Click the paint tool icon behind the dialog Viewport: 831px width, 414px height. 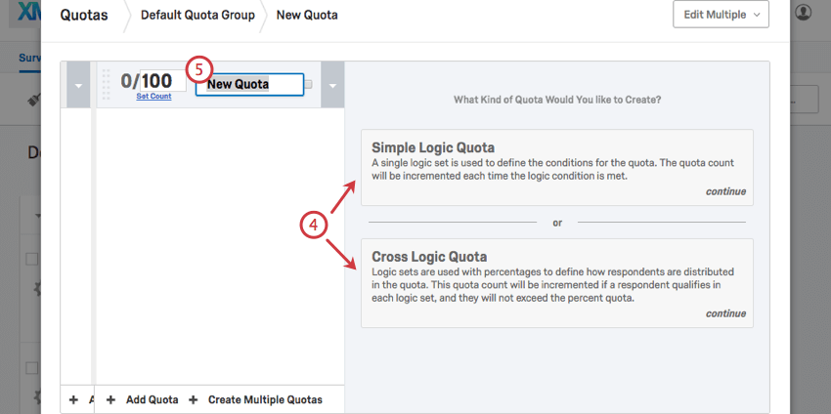tap(34, 101)
